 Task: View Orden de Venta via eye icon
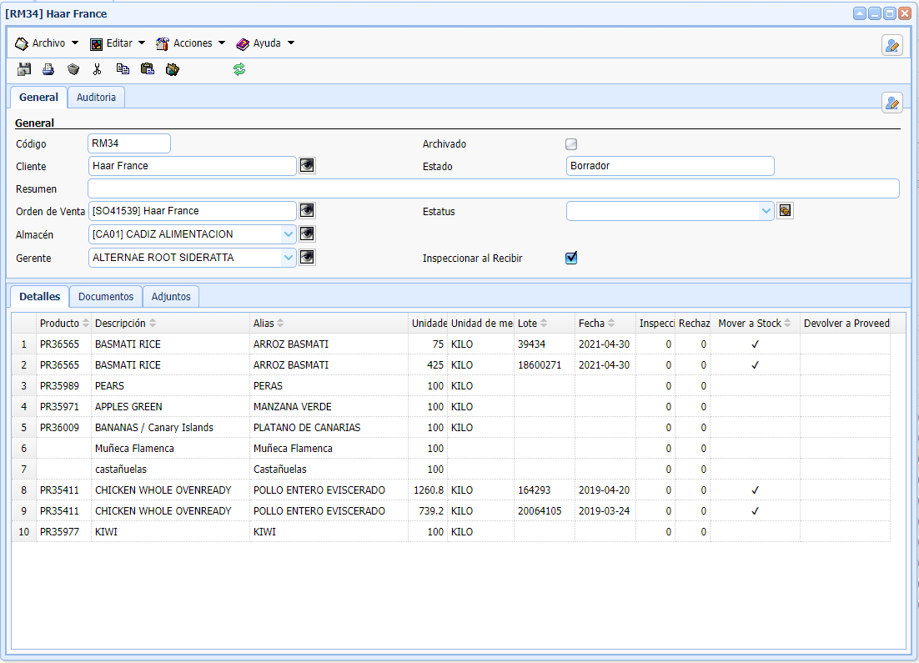[x=307, y=210]
